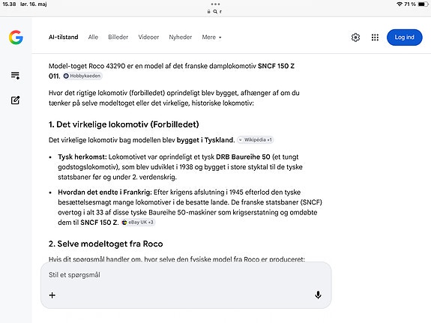Focus the Stil et spørgsmål field

tap(186, 275)
